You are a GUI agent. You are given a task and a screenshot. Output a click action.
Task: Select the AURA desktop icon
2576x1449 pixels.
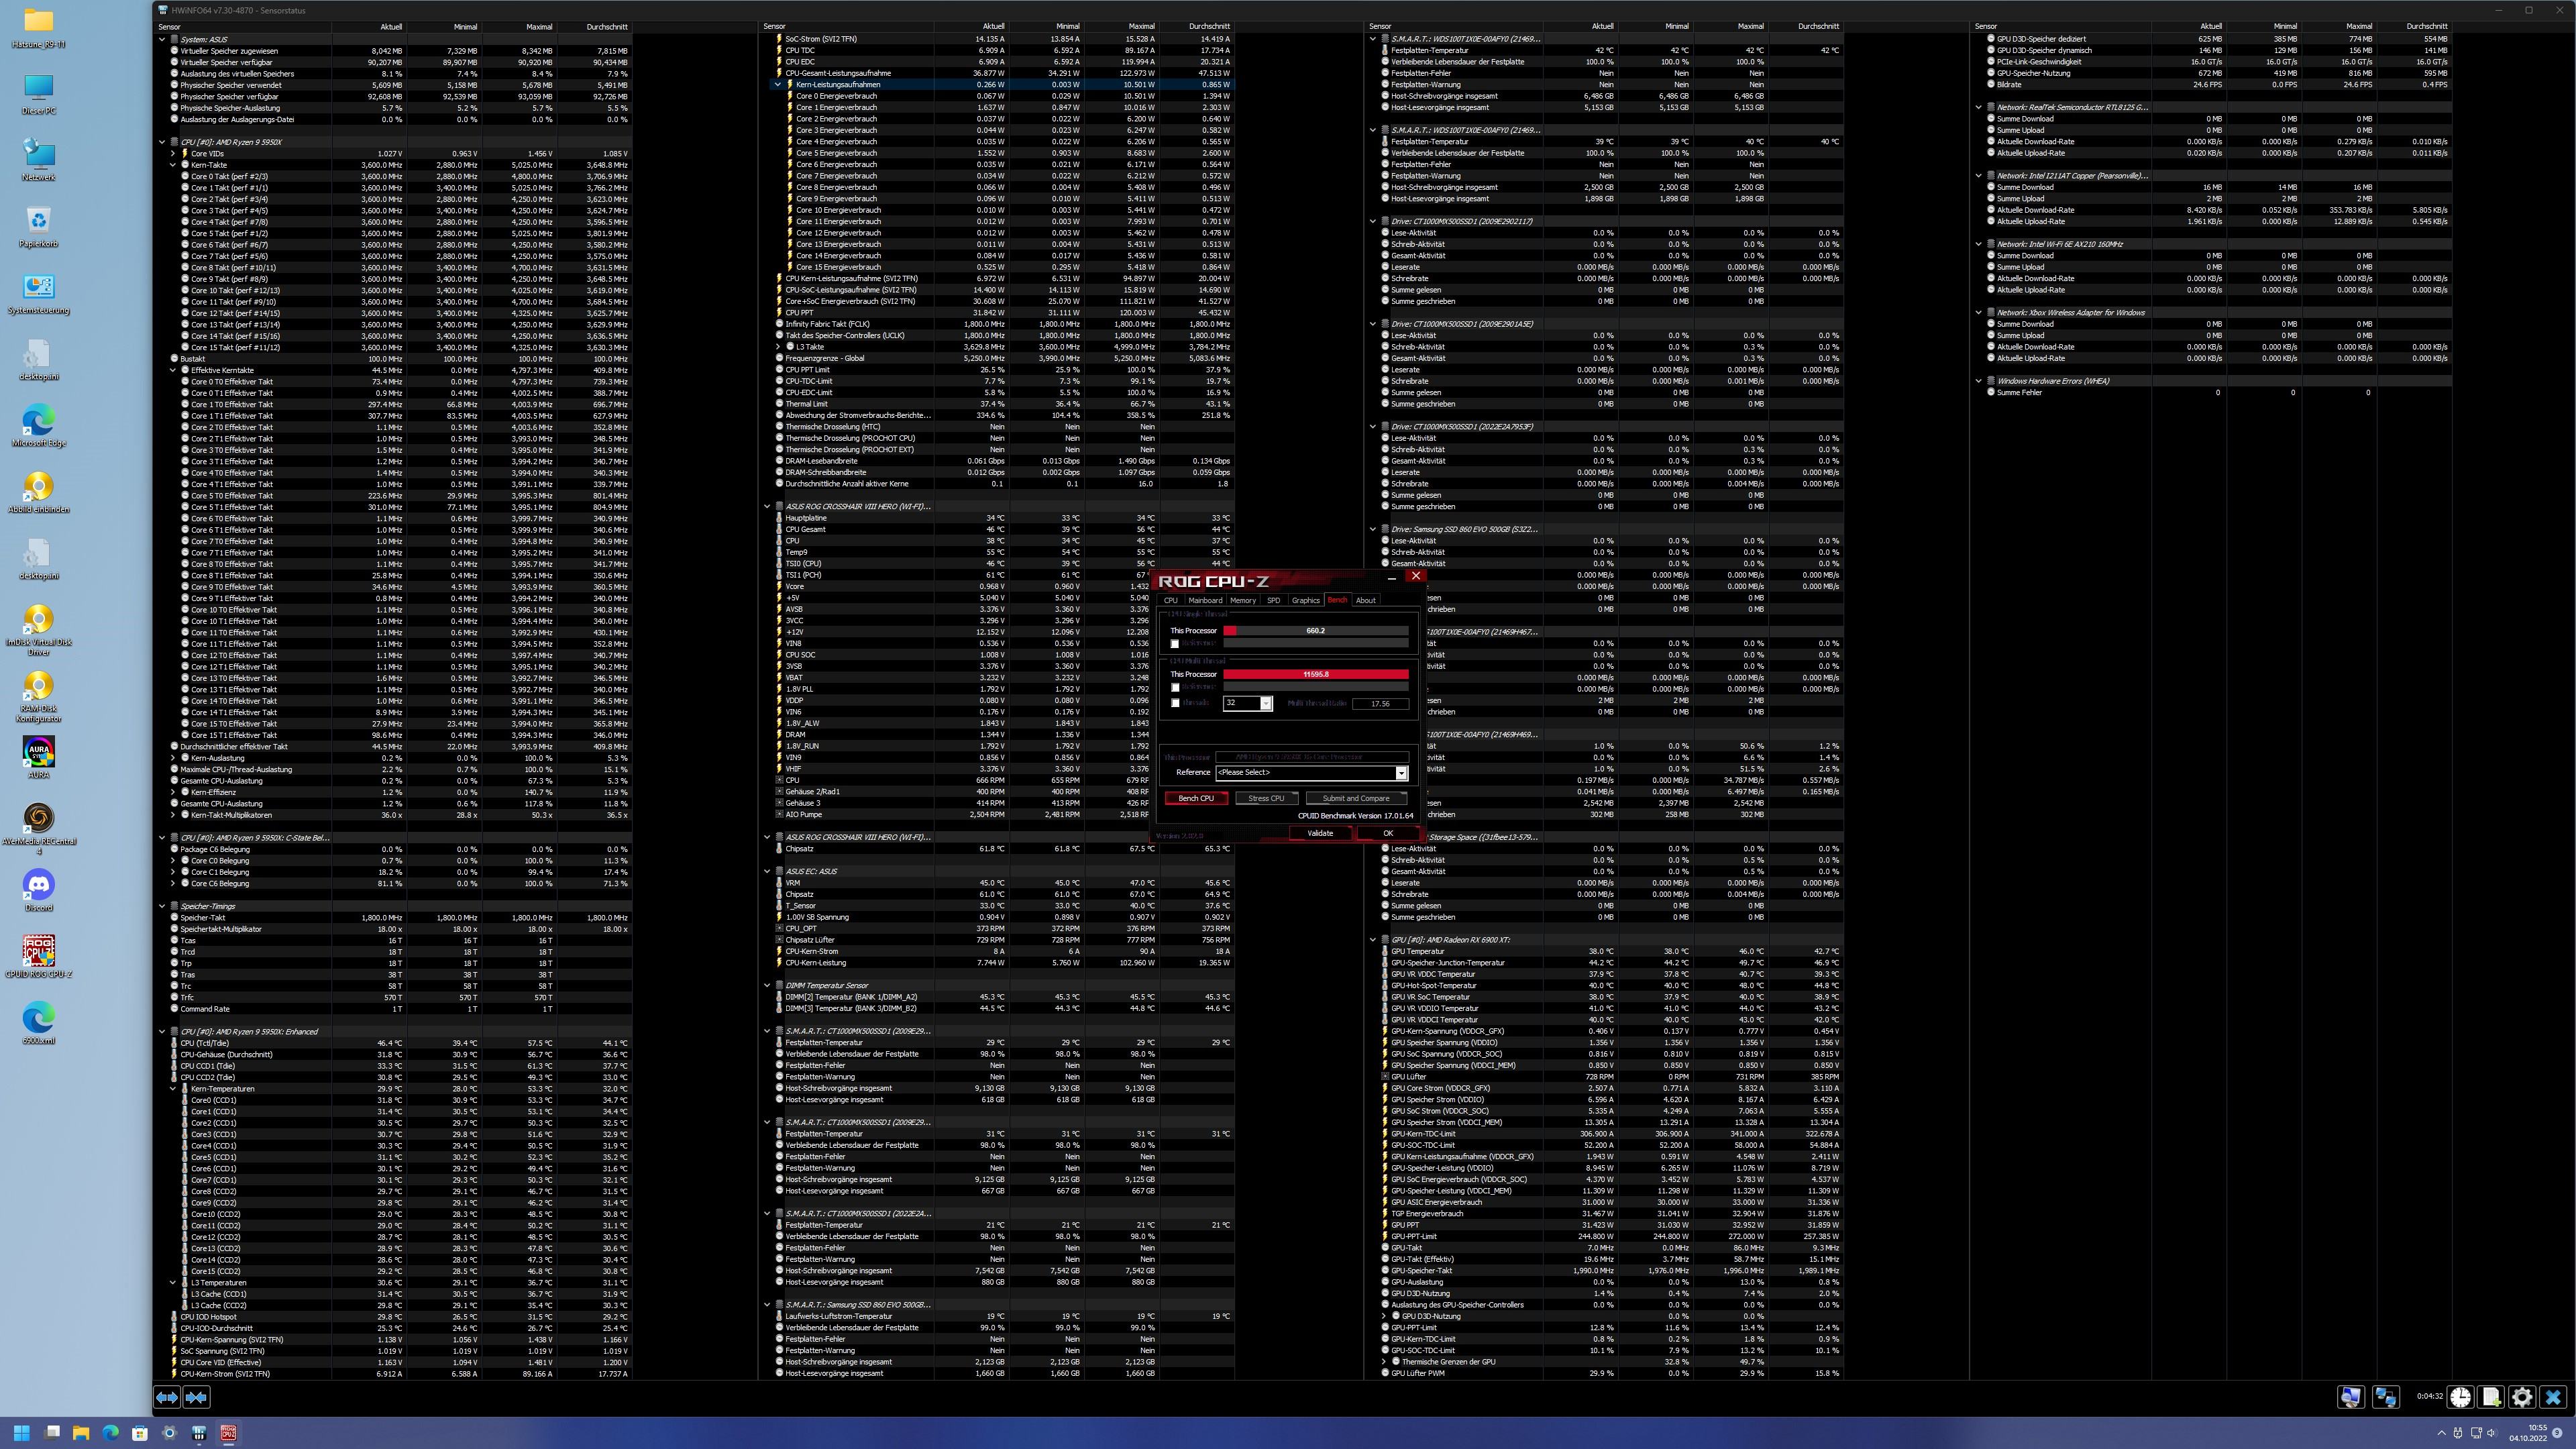[38, 757]
